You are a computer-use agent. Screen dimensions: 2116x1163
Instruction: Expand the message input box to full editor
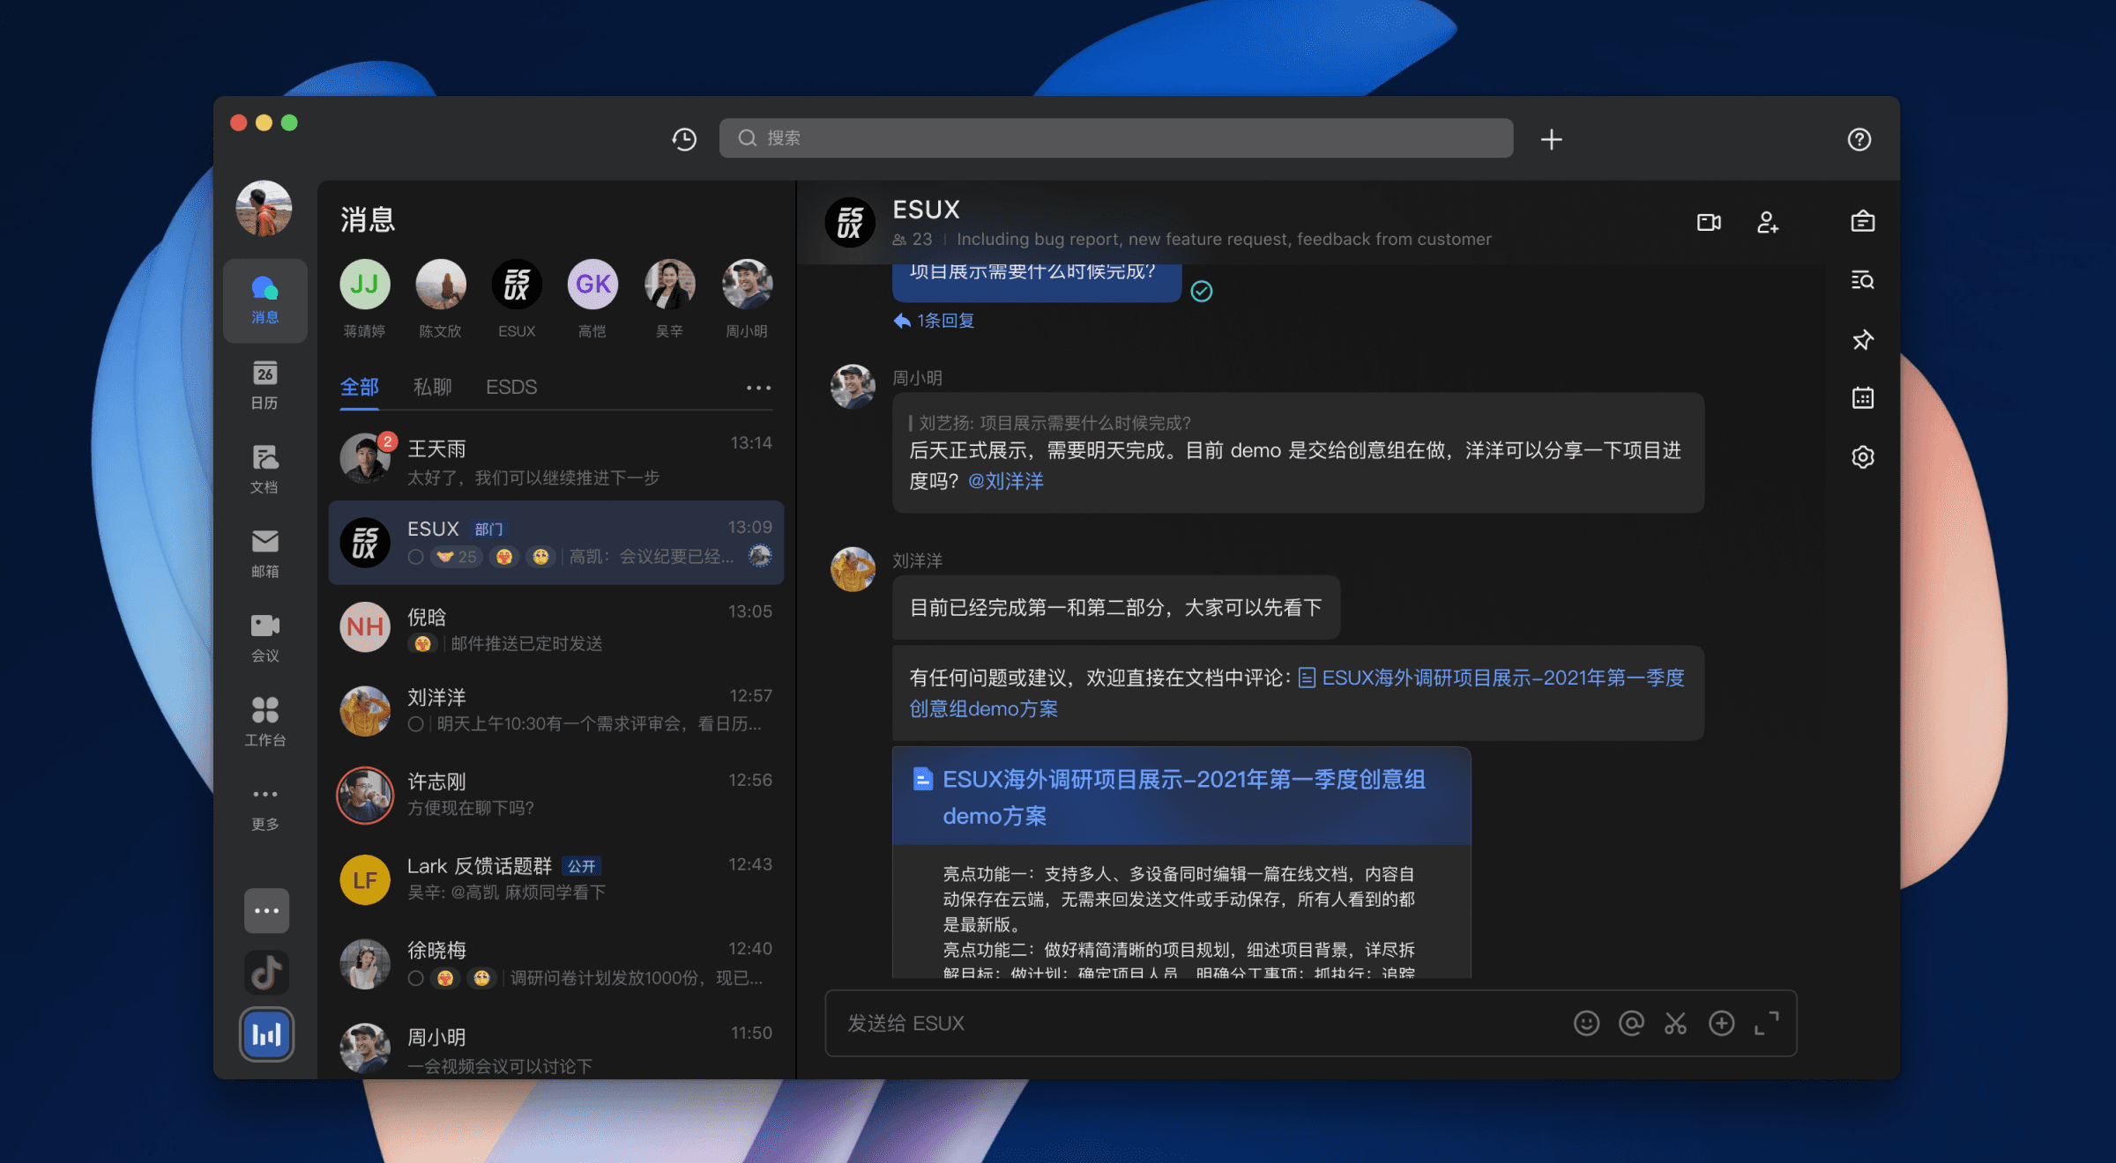coord(1766,1023)
